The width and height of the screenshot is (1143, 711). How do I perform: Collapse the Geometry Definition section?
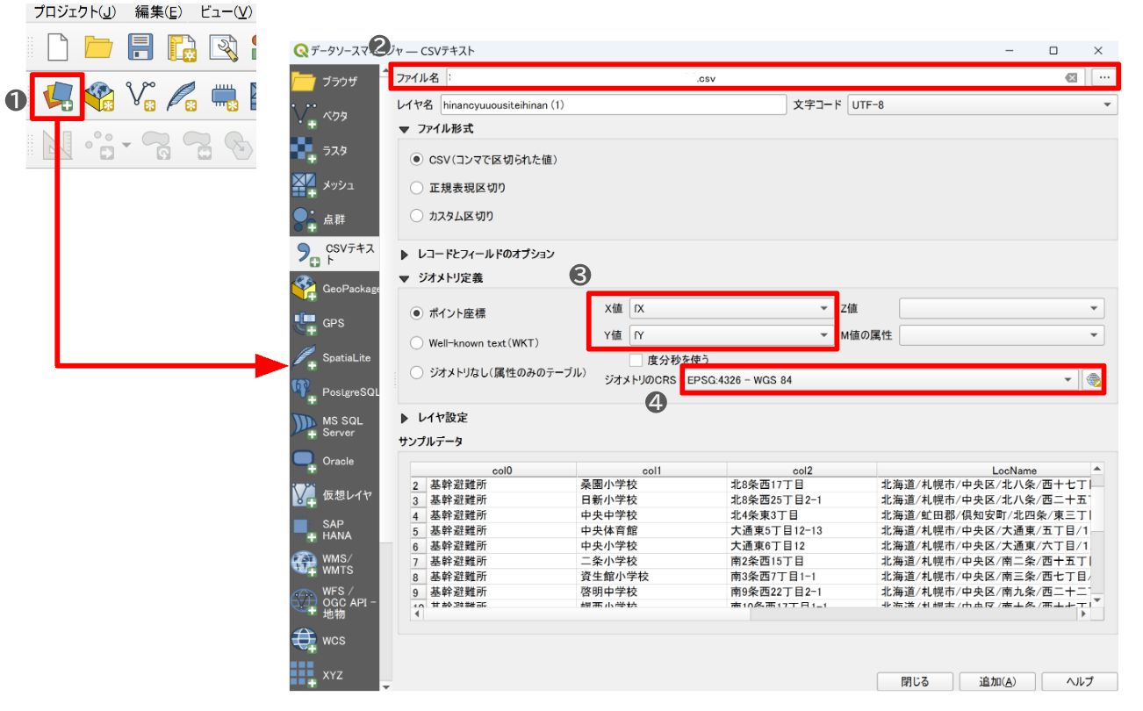[x=404, y=279]
